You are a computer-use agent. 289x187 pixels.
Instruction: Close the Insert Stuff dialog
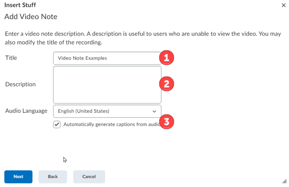[x=283, y=5]
